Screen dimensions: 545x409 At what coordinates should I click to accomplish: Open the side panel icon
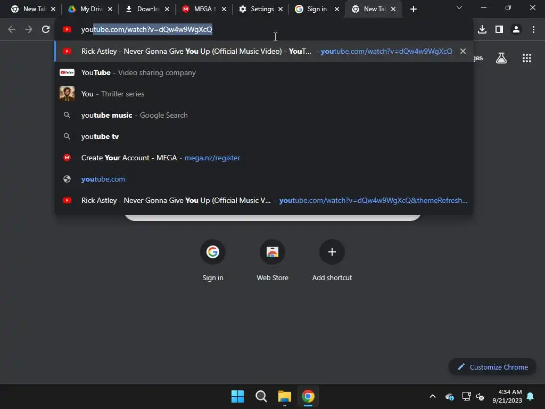coord(499,30)
